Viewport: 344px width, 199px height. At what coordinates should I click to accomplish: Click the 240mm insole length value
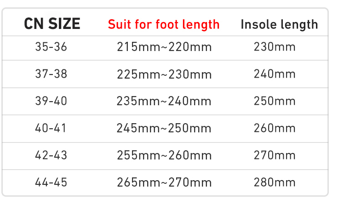tap(275, 74)
